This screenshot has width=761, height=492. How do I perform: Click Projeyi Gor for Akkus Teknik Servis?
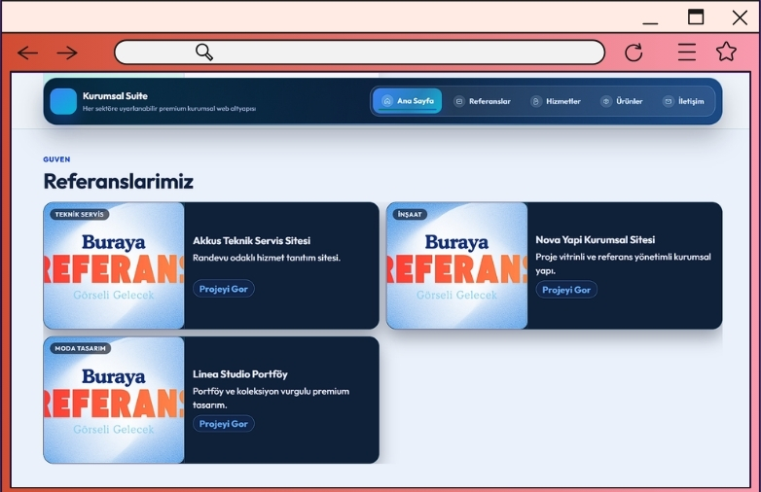click(x=224, y=289)
